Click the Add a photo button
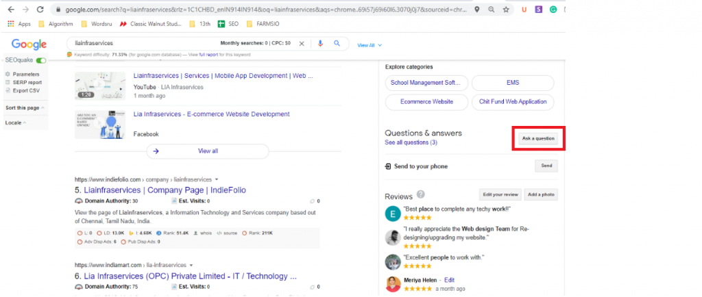 [541, 194]
